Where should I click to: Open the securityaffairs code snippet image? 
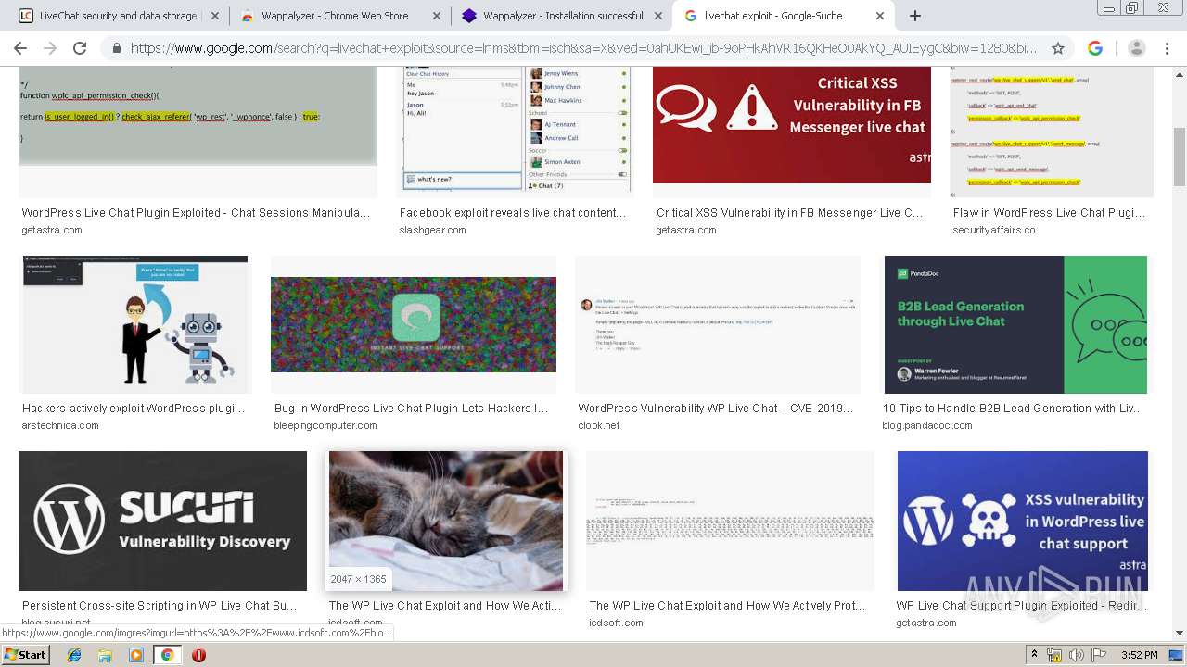pos(1052,132)
